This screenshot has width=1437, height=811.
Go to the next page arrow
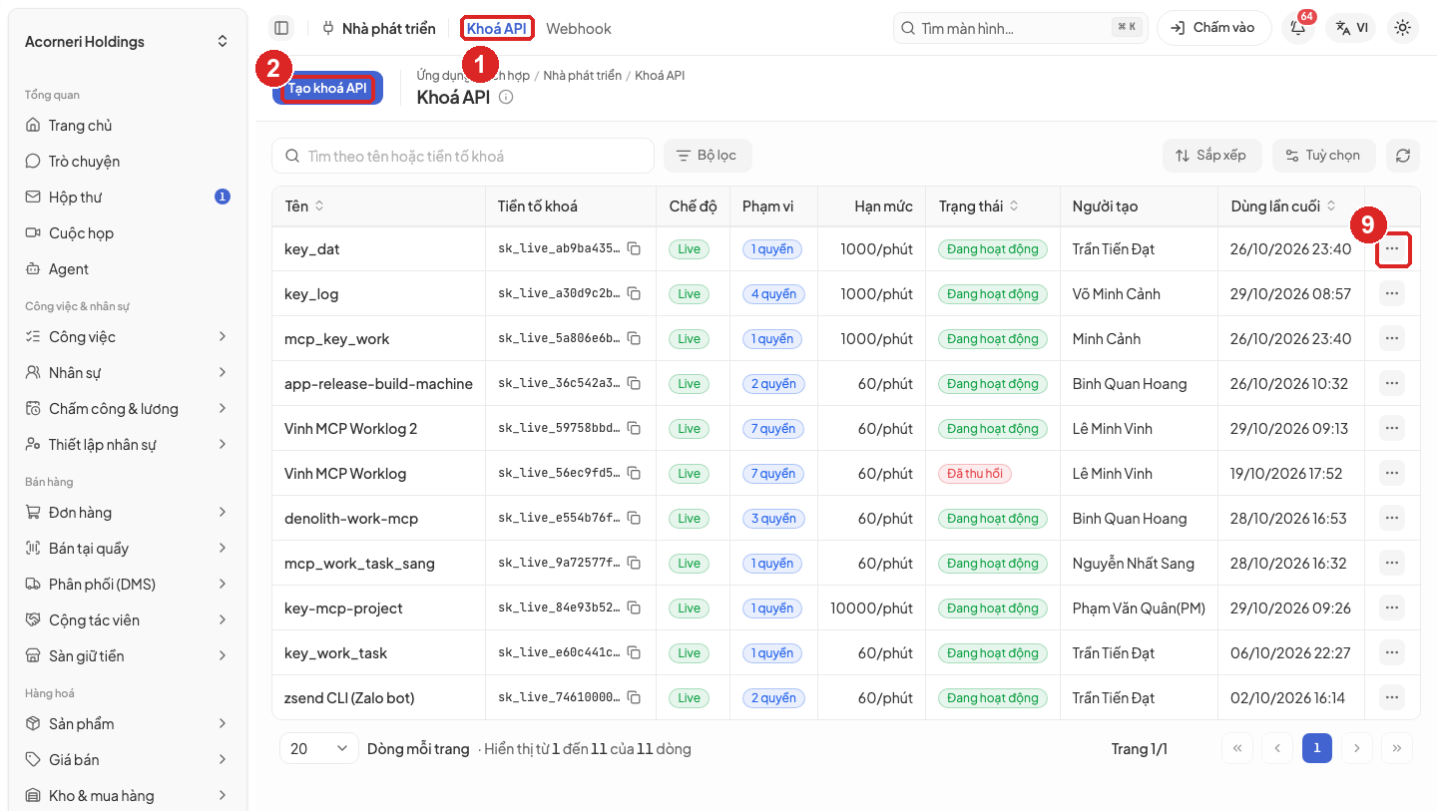(1357, 748)
